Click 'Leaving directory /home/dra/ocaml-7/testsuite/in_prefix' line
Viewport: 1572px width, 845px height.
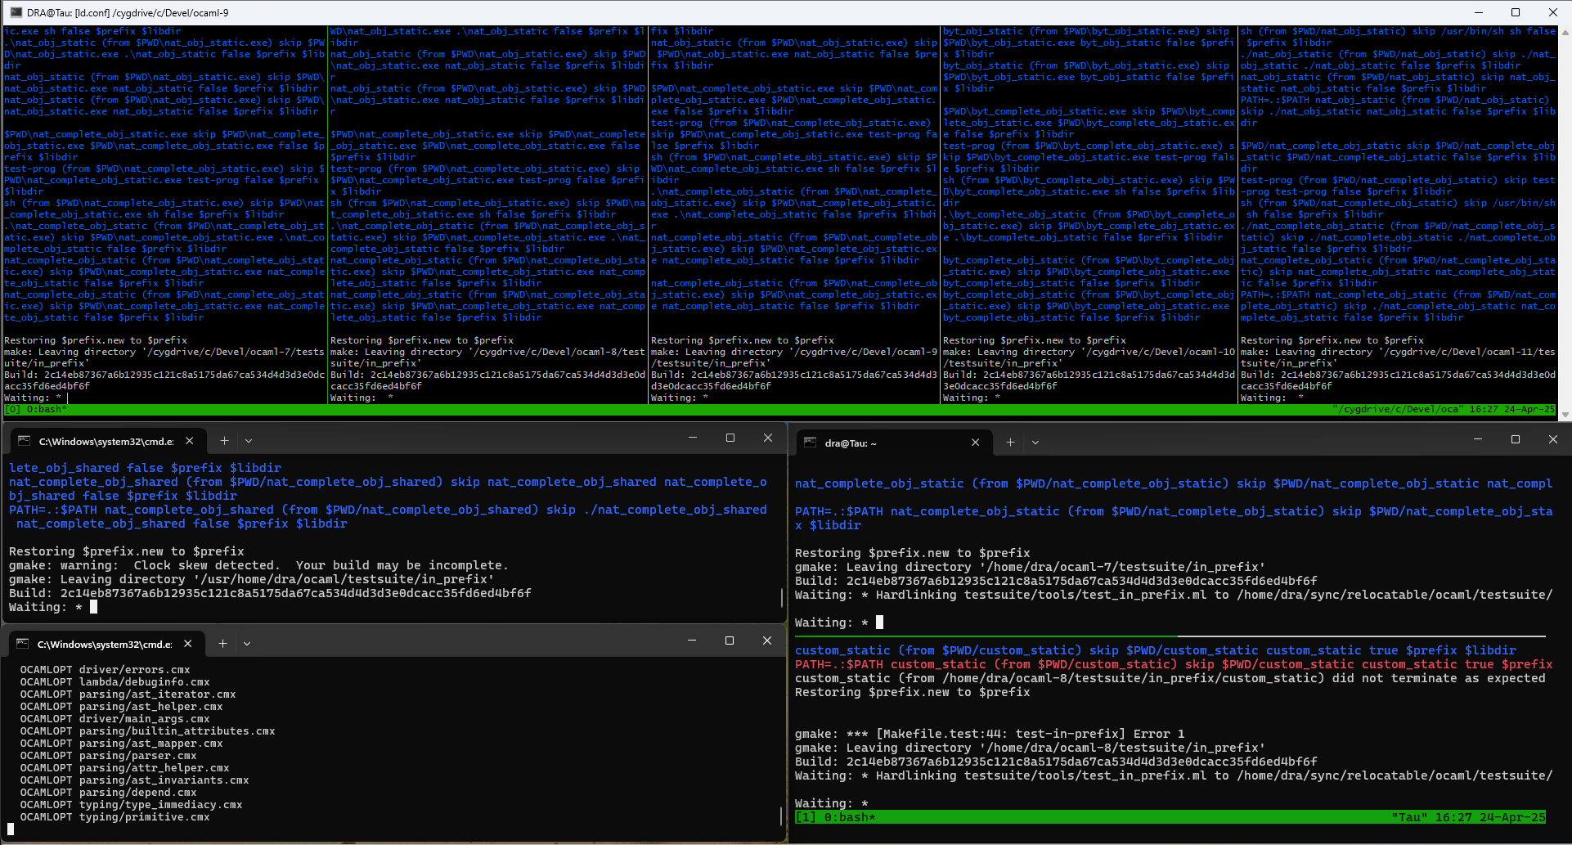pyautogui.click(x=1030, y=567)
